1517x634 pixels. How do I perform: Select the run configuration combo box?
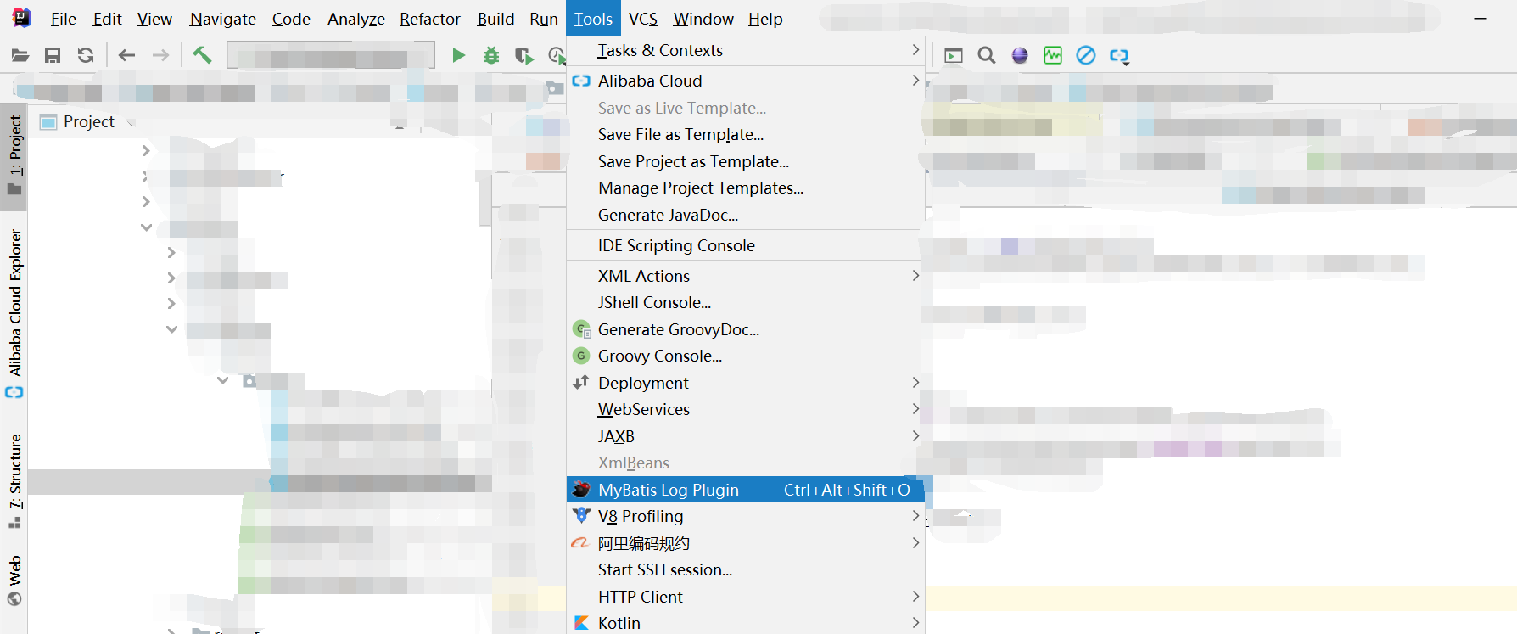click(331, 56)
